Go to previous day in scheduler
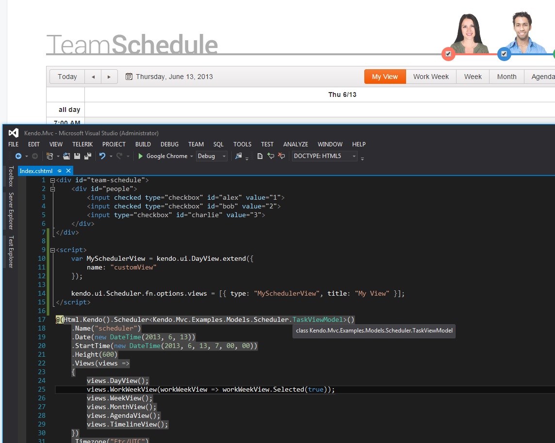This screenshot has width=555, height=443. 93,77
